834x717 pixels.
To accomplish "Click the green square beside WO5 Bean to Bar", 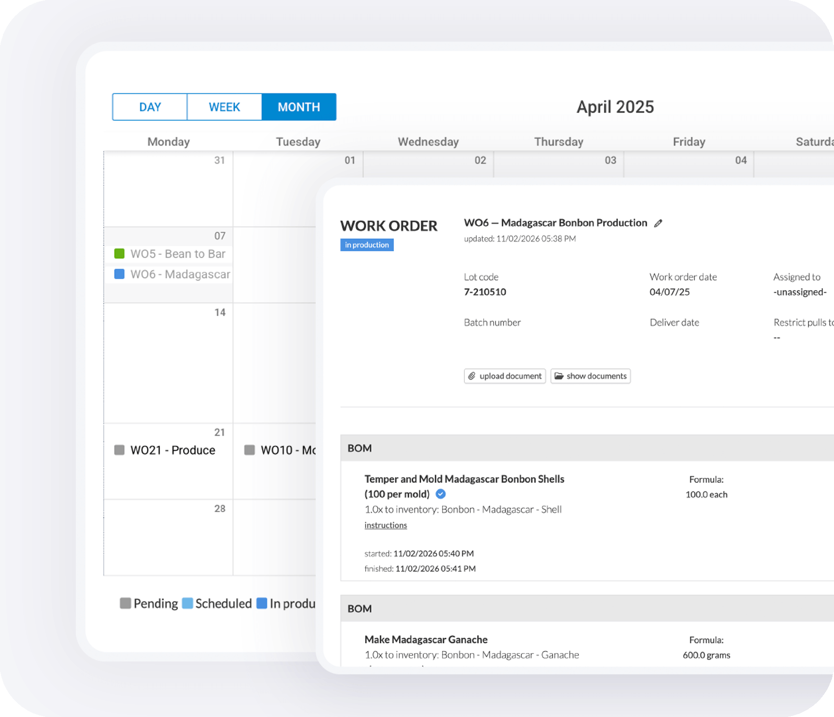I will [x=119, y=254].
